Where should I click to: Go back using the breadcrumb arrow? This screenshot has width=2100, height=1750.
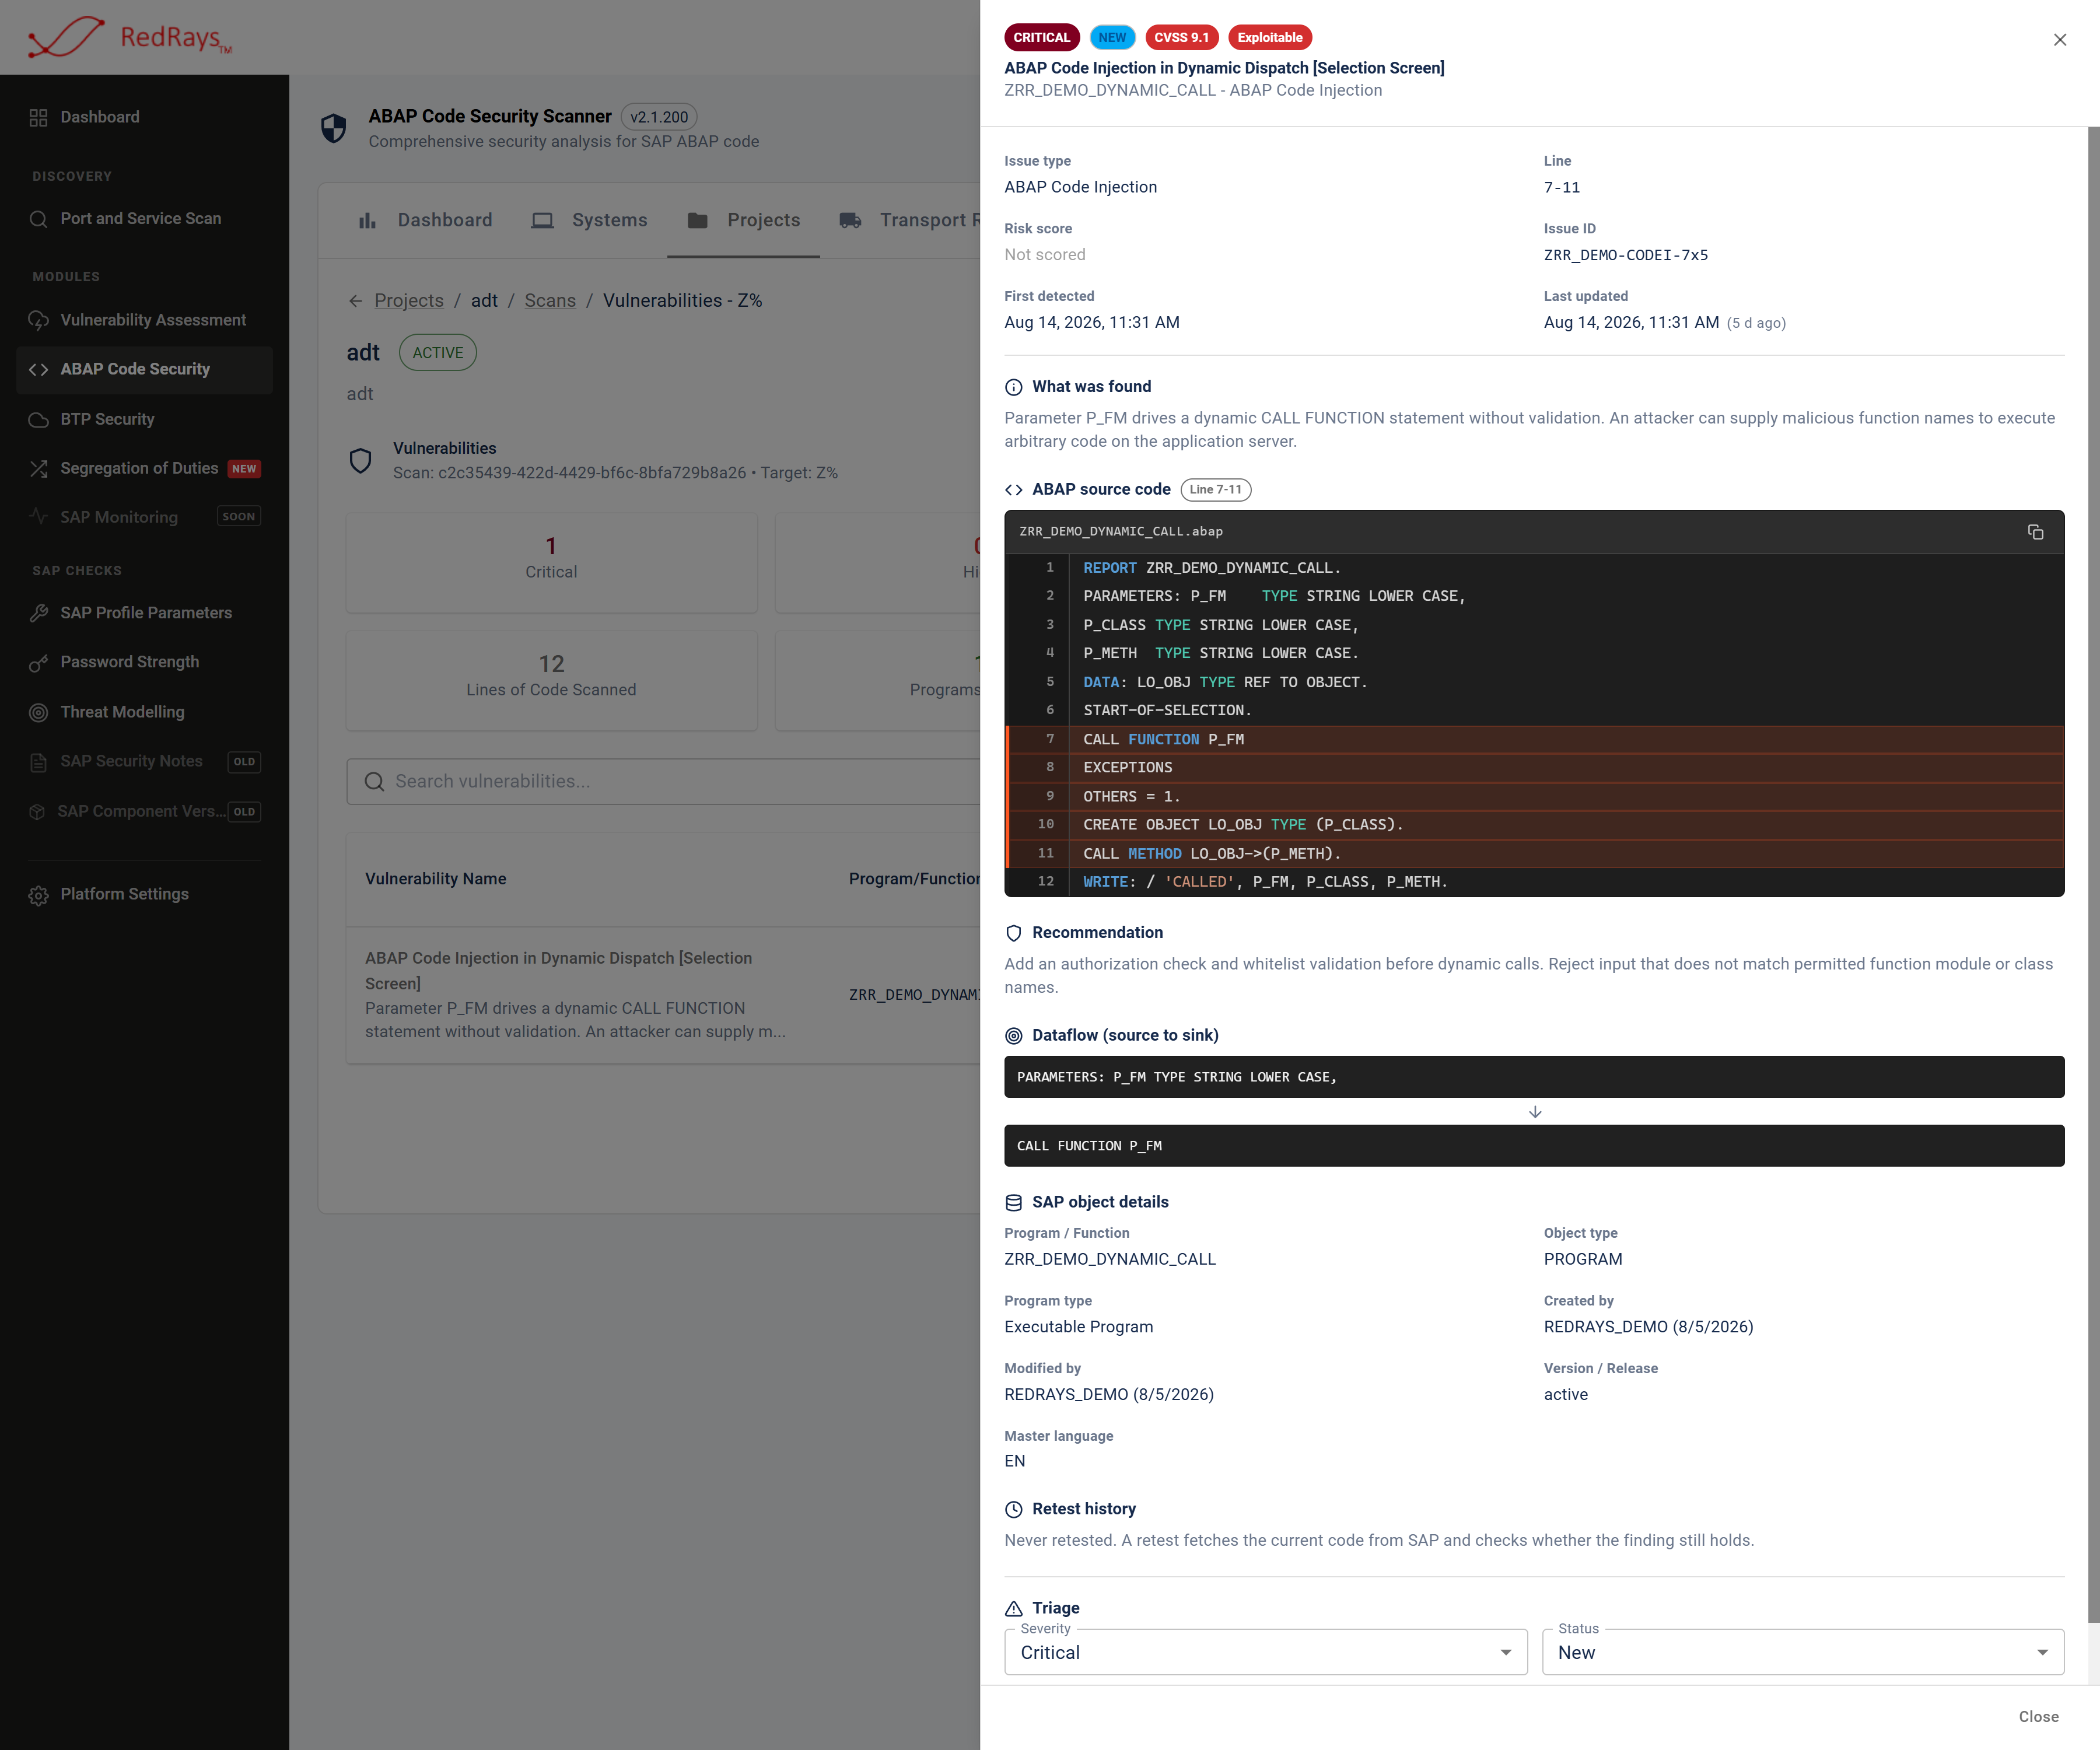[x=355, y=301]
